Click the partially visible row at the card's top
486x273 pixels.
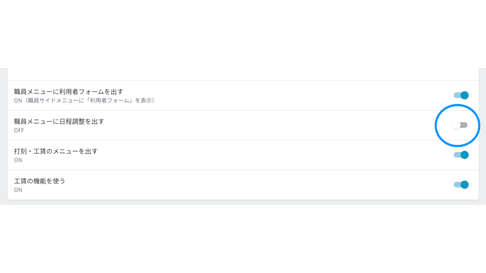[x=243, y=74]
